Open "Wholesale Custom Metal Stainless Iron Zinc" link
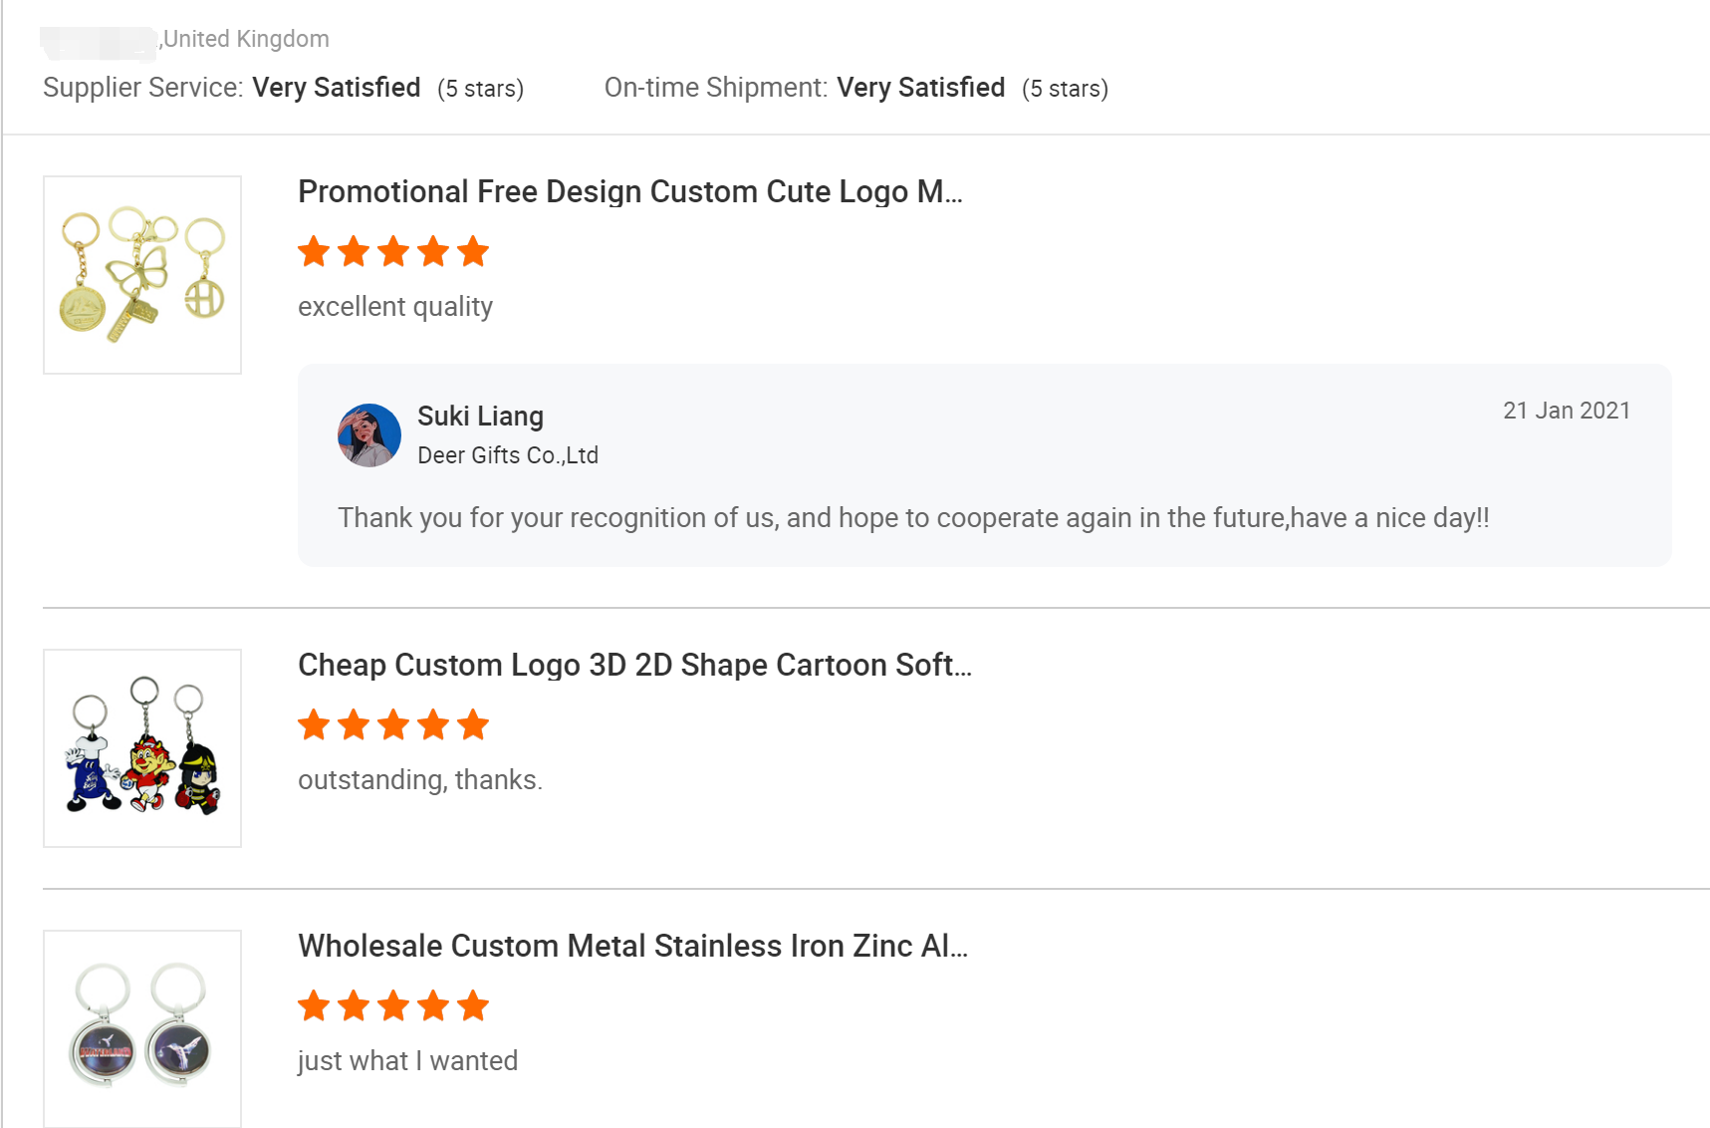1710x1128 pixels. point(632,946)
